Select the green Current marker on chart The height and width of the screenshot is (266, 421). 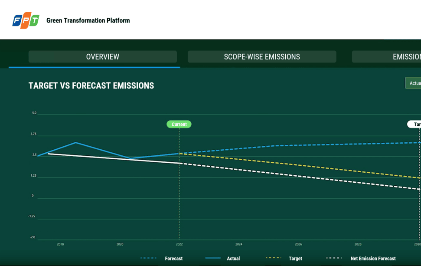179,125
